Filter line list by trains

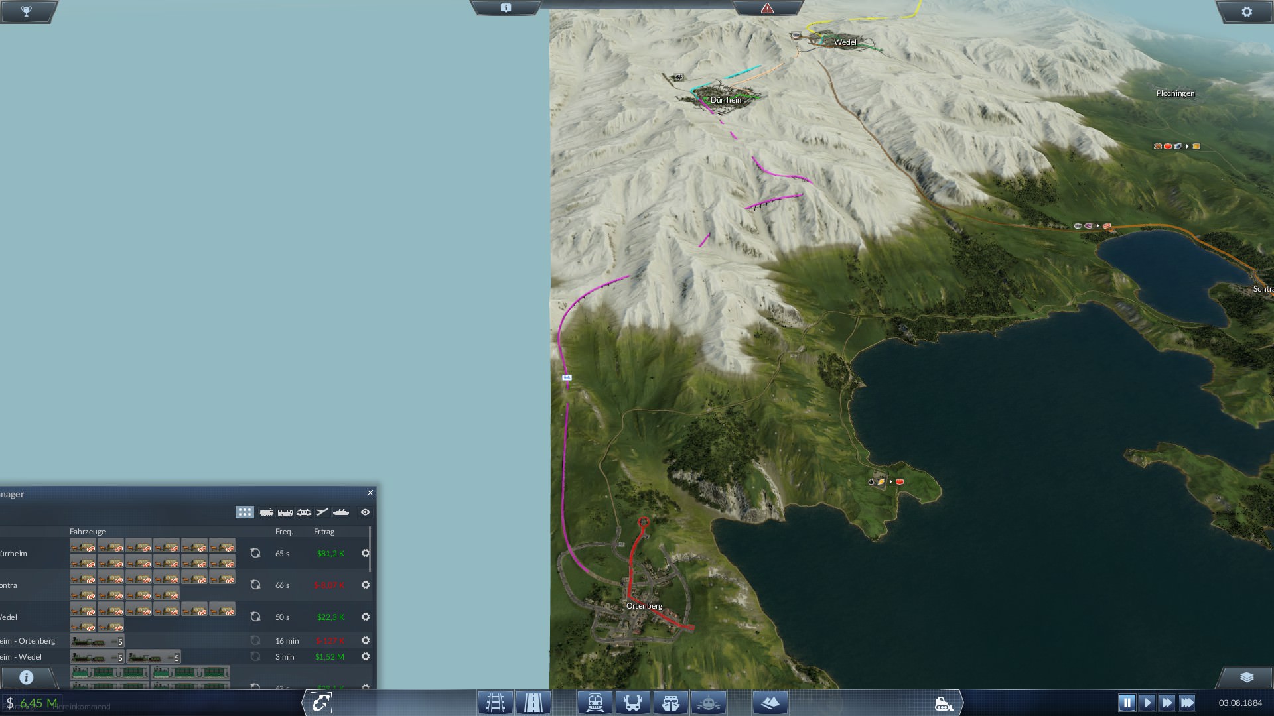[x=267, y=512]
